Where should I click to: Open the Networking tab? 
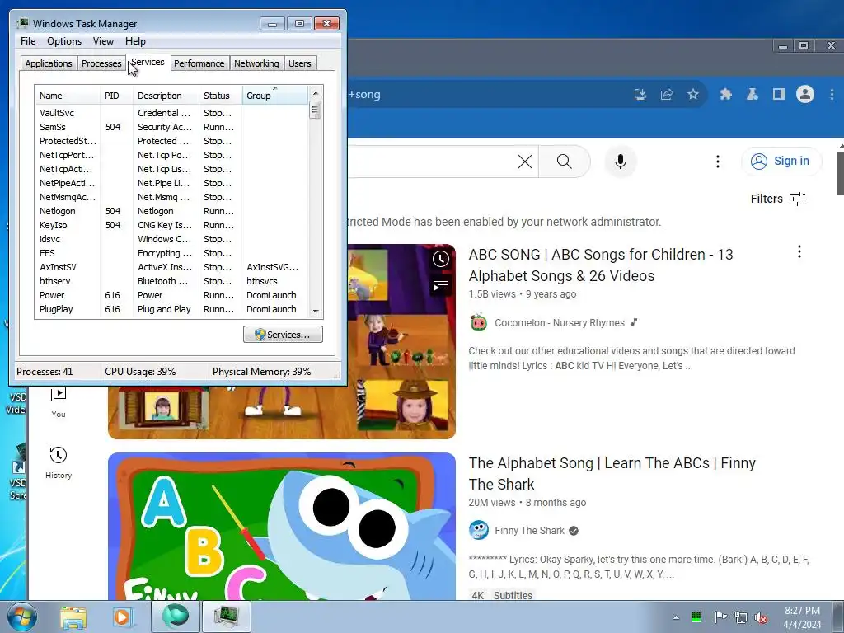pyautogui.click(x=256, y=63)
